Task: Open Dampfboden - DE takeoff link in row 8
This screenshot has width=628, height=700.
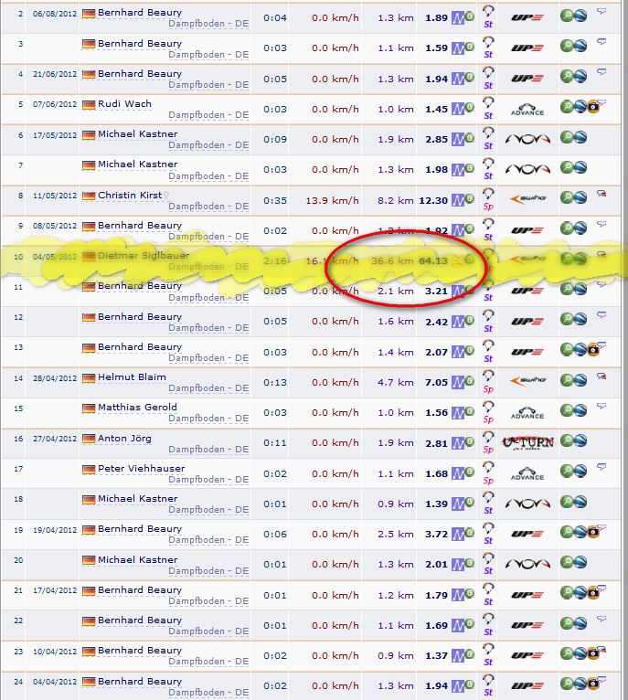Action: [x=208, y=207]
